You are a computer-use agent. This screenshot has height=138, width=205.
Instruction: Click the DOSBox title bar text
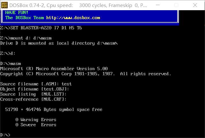(x=78, y=5)
